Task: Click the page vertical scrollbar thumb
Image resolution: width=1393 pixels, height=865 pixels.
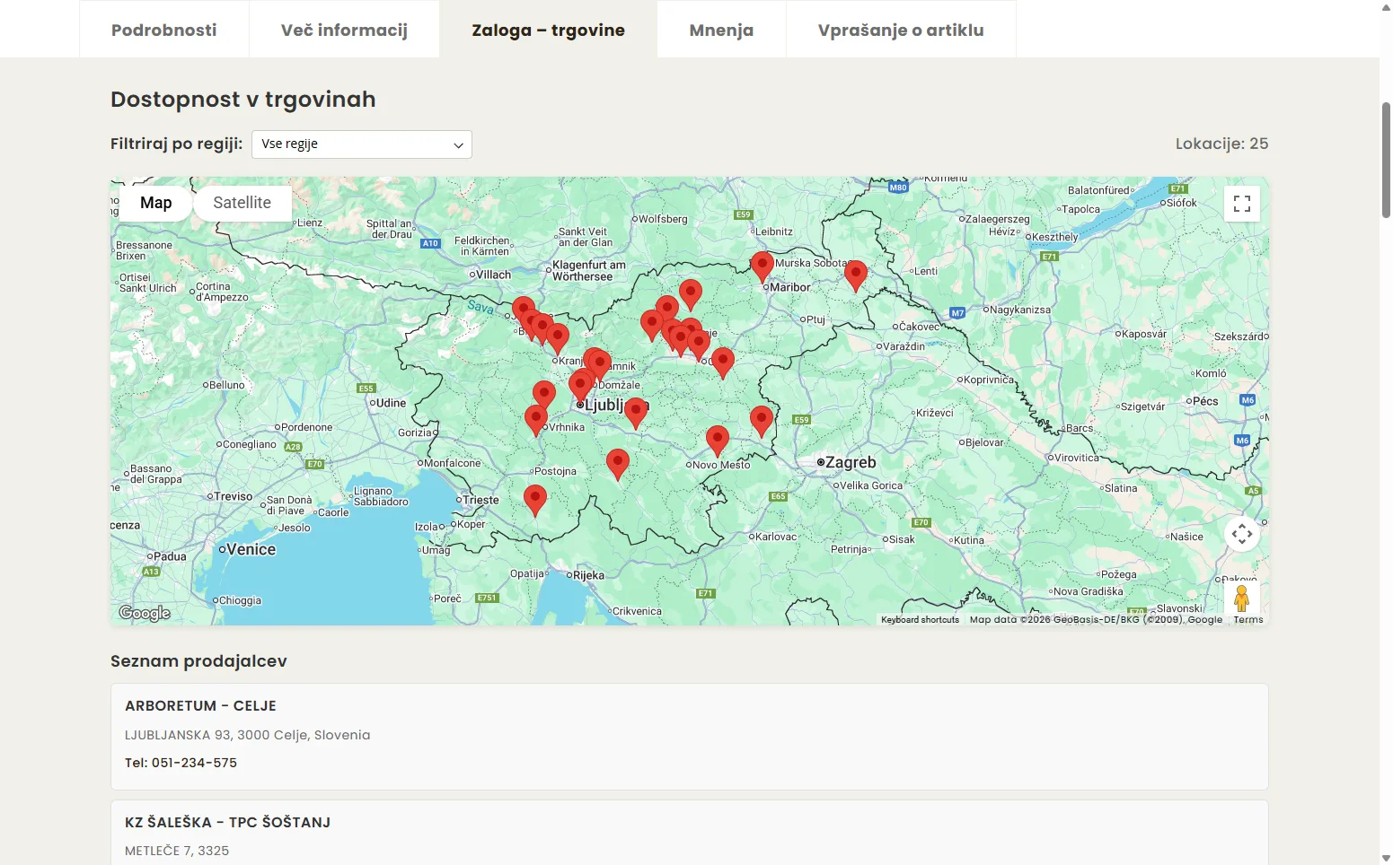Action: 1386,160
